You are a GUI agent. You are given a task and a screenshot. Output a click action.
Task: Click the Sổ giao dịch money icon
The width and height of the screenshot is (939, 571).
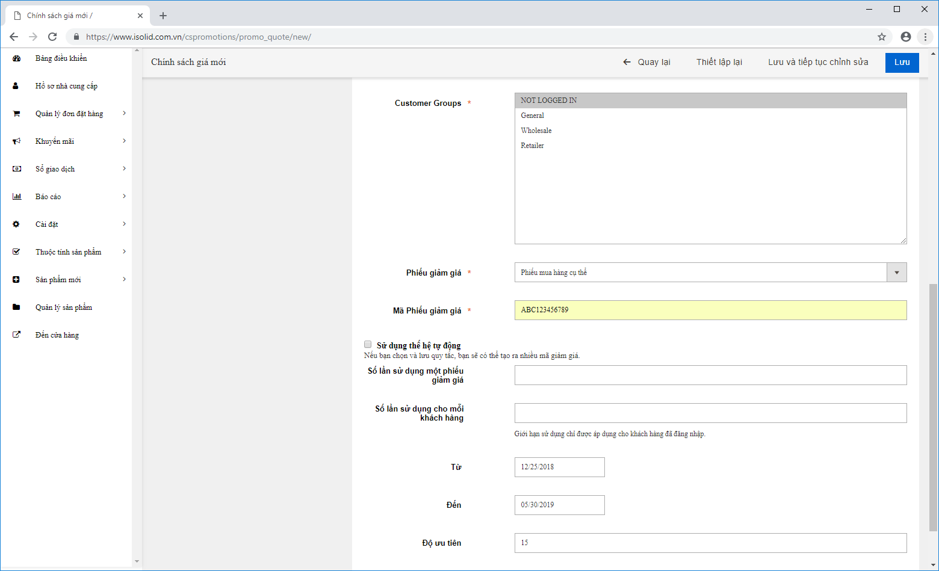[x=16, y=169]
